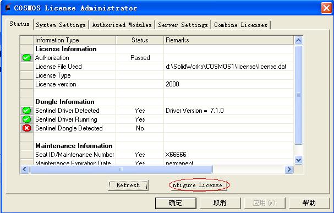Image resolution: width=334 pixels, height=213 pixels.
Task: Click the Configure License button
Action: (199, 185)
